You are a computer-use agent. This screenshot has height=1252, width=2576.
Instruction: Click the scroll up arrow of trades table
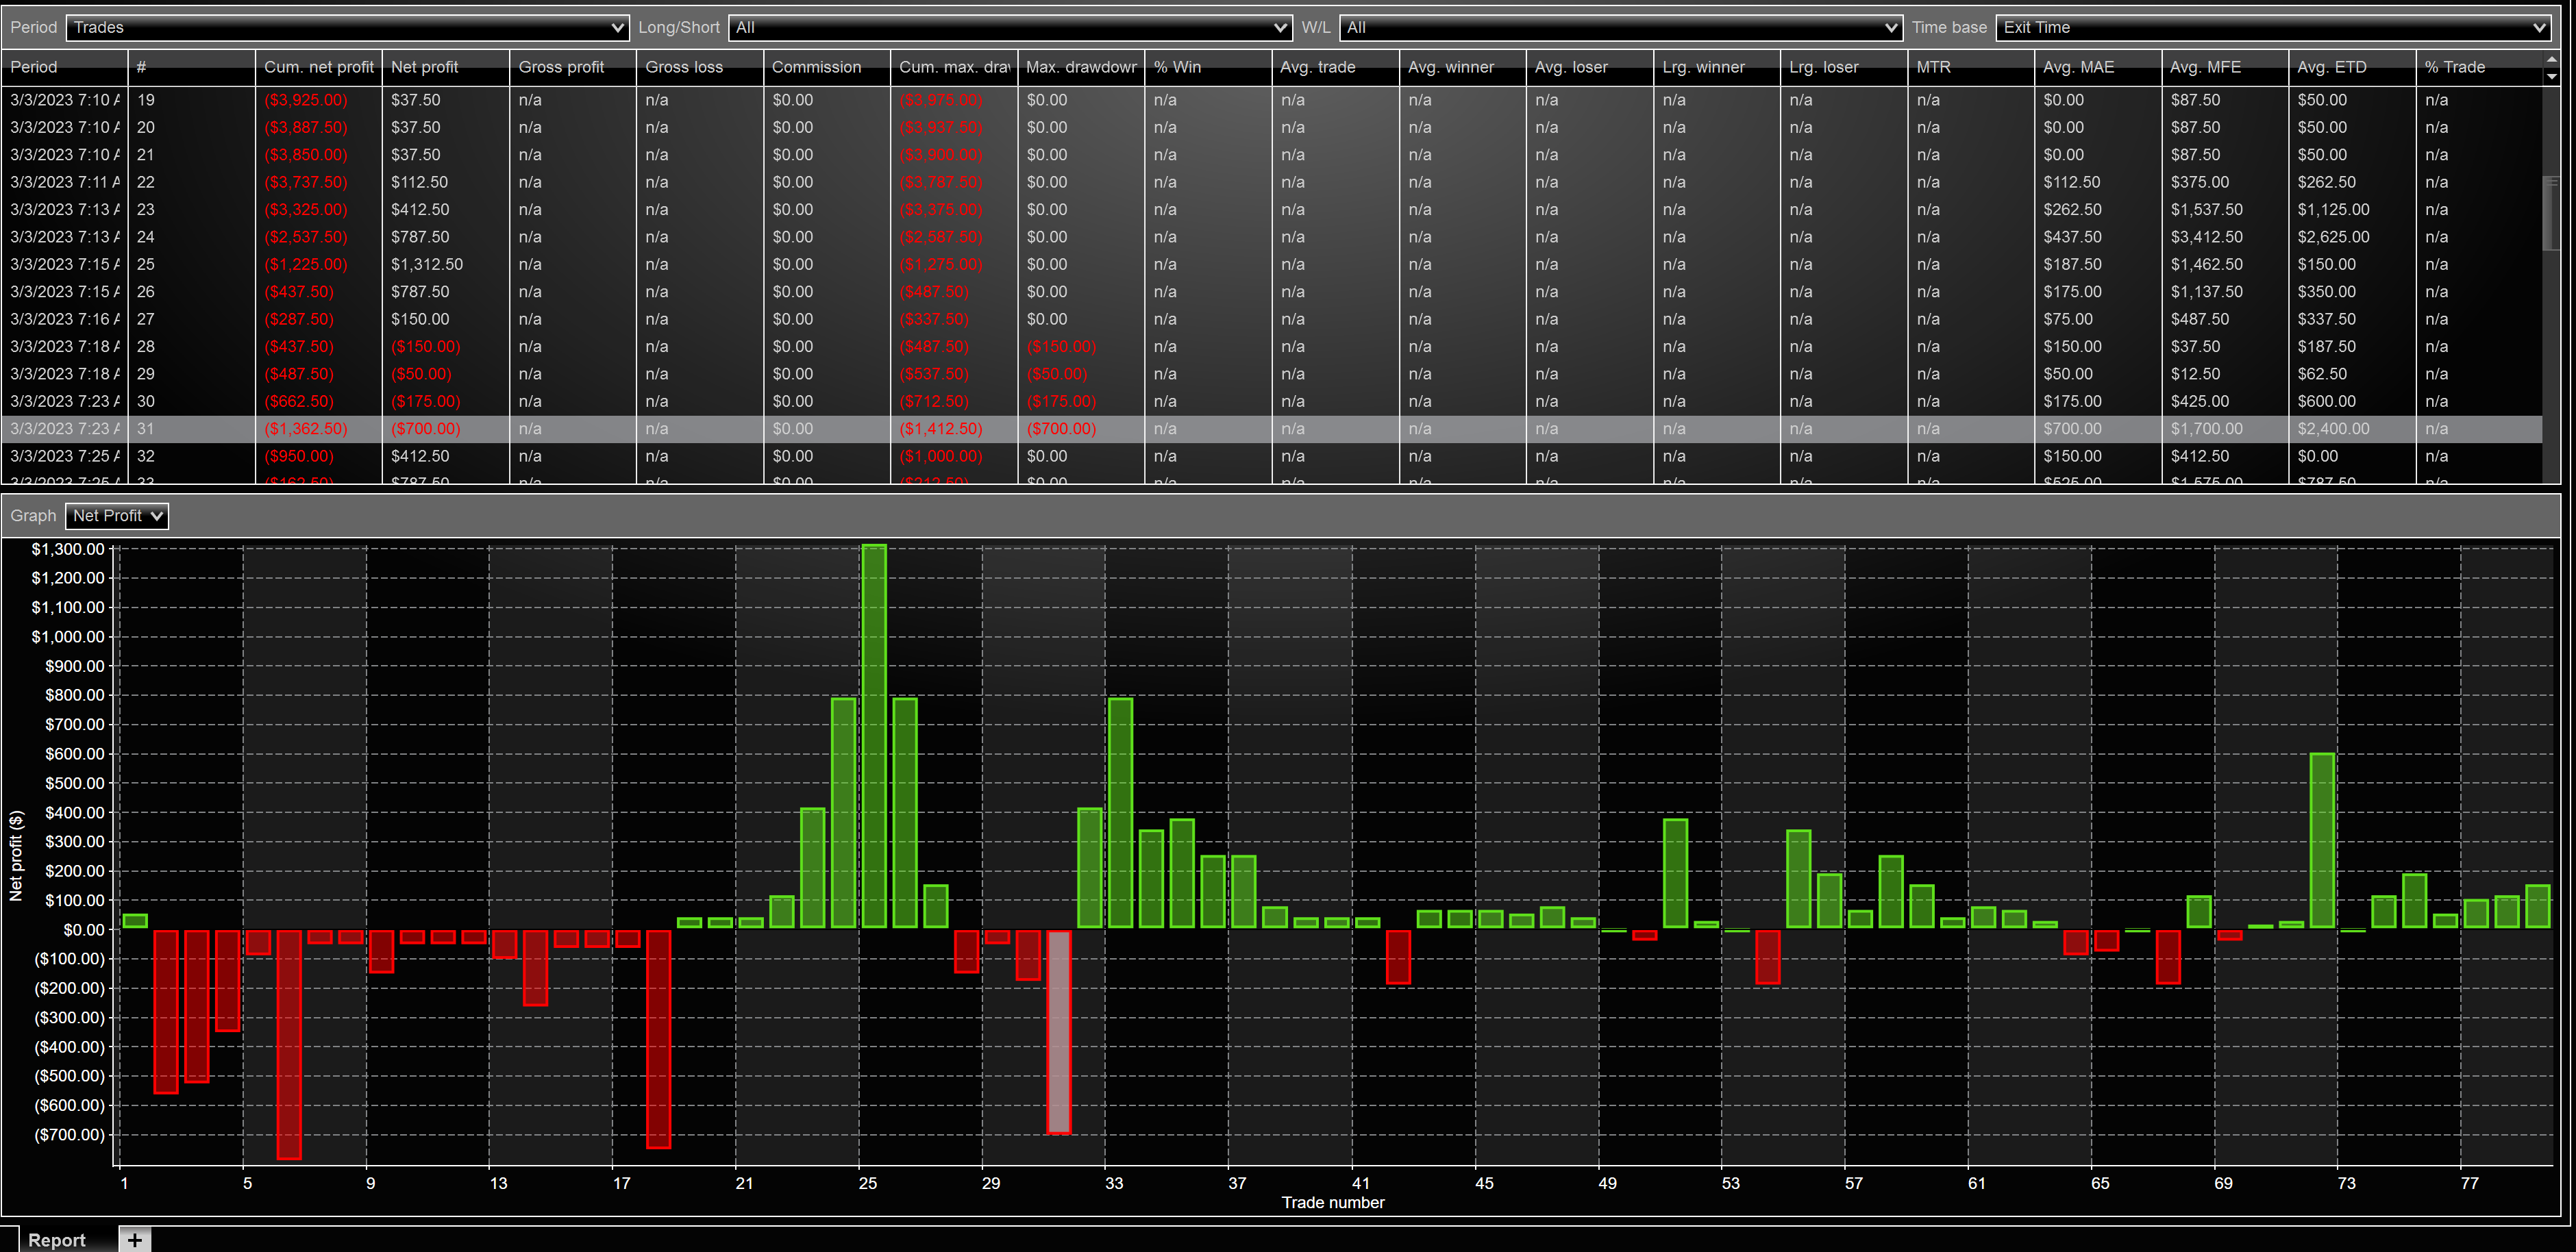pyautogui.click(x=2551, y=60)
